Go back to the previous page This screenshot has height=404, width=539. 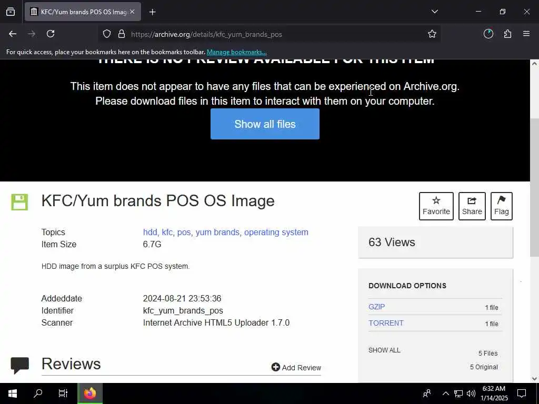(13, 34)
